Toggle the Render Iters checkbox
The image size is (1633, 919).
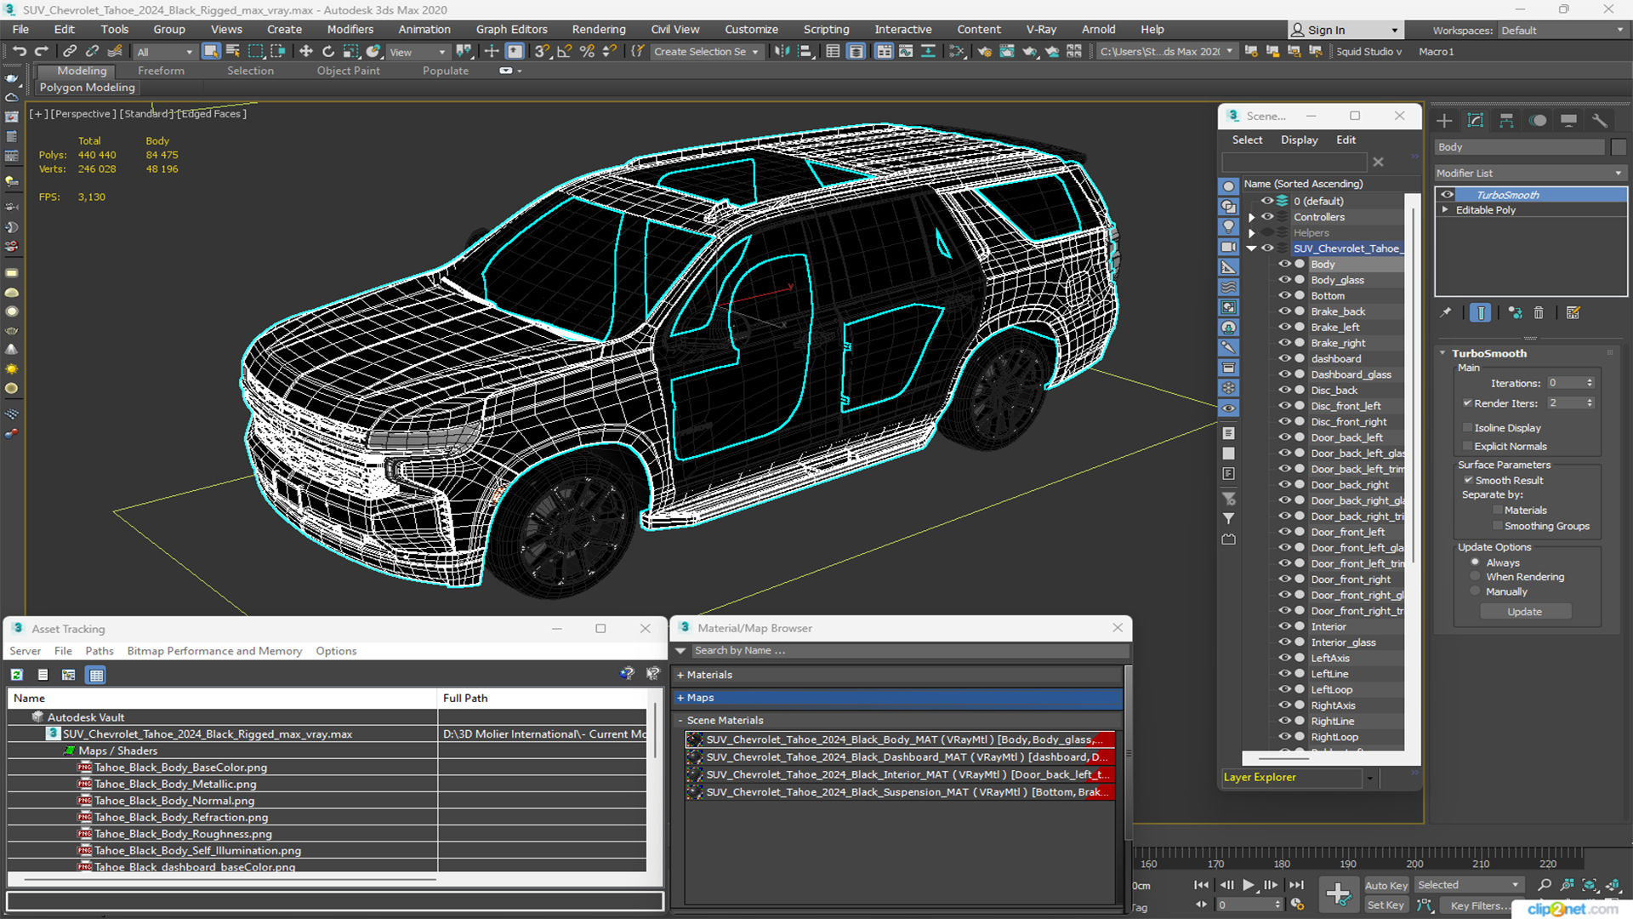coord(1467,403)
